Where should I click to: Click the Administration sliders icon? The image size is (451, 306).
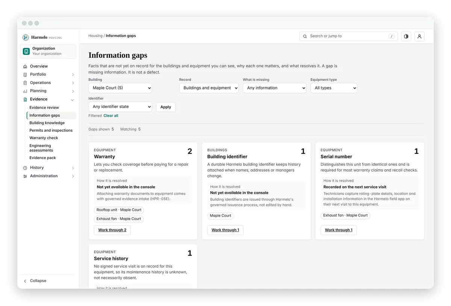pyautogui.click(x=25, y=176)
